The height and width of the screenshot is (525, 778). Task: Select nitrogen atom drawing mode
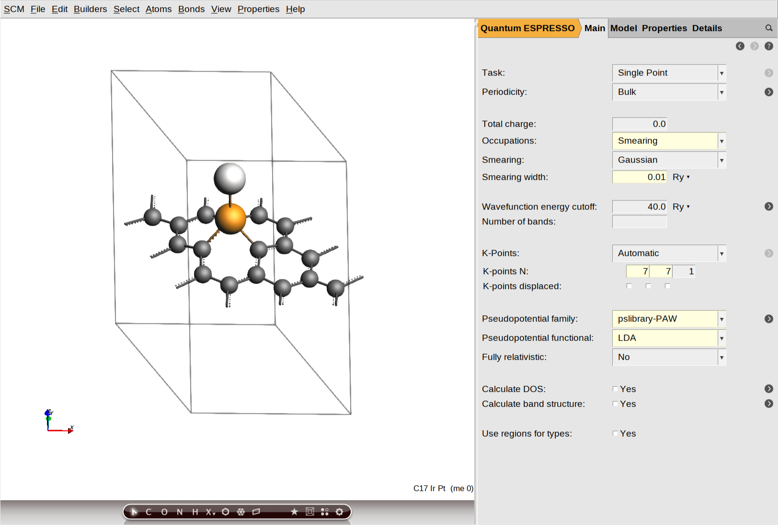click(x=179, y=512)
